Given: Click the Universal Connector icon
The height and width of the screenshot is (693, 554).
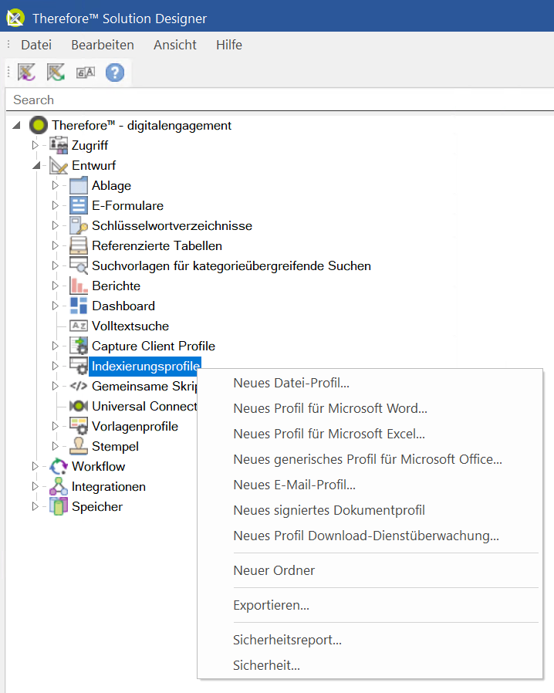Looking at the screenshot, I should pyautogui.click(x=79, y=406).
